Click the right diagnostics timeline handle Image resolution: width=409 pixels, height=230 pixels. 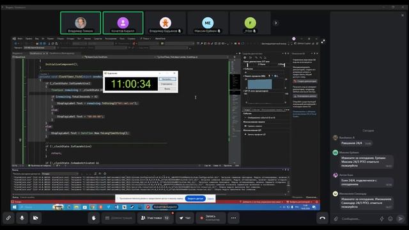[x=284, y=65]
